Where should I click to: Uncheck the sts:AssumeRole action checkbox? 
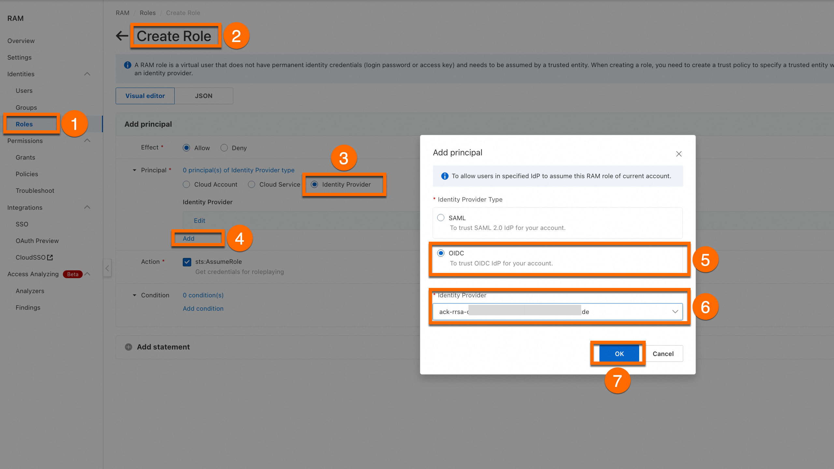click(187, 262)
